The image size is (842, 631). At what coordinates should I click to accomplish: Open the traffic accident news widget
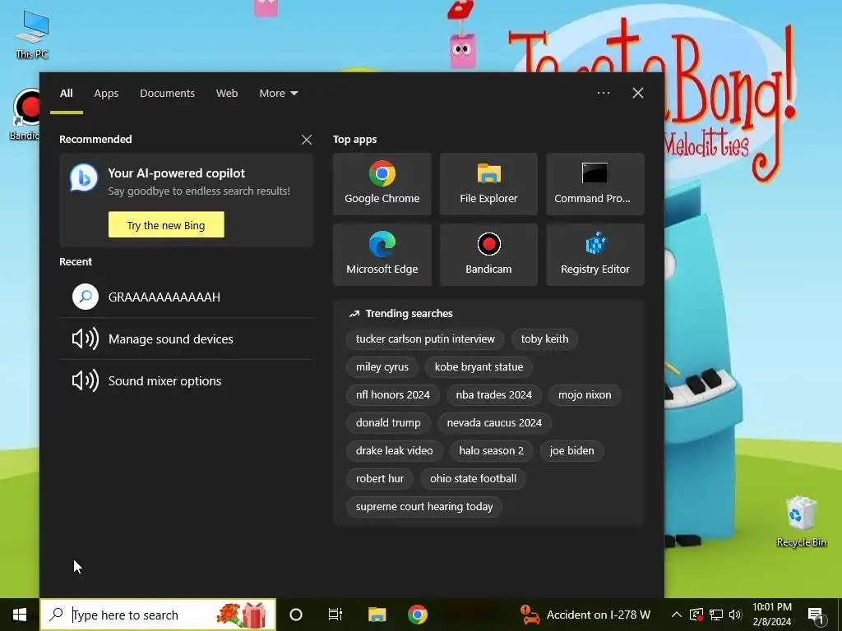coord(585,615)
